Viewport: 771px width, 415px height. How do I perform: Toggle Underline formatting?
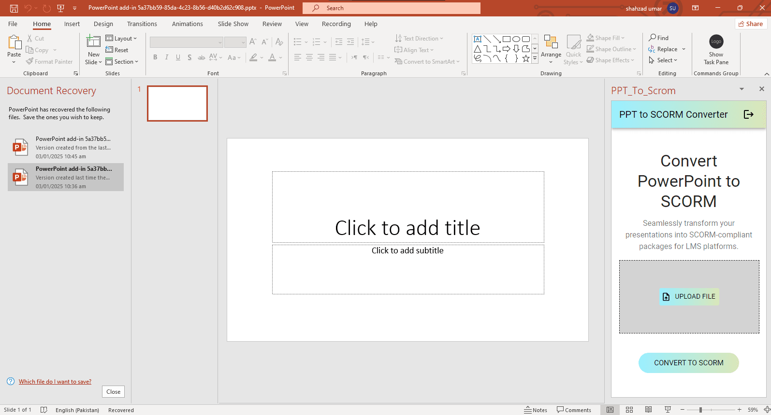(x=178, y=57)
